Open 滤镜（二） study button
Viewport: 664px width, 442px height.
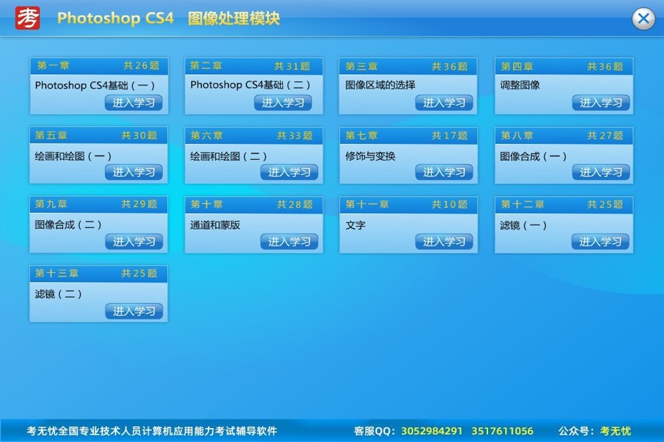[133, 311]
